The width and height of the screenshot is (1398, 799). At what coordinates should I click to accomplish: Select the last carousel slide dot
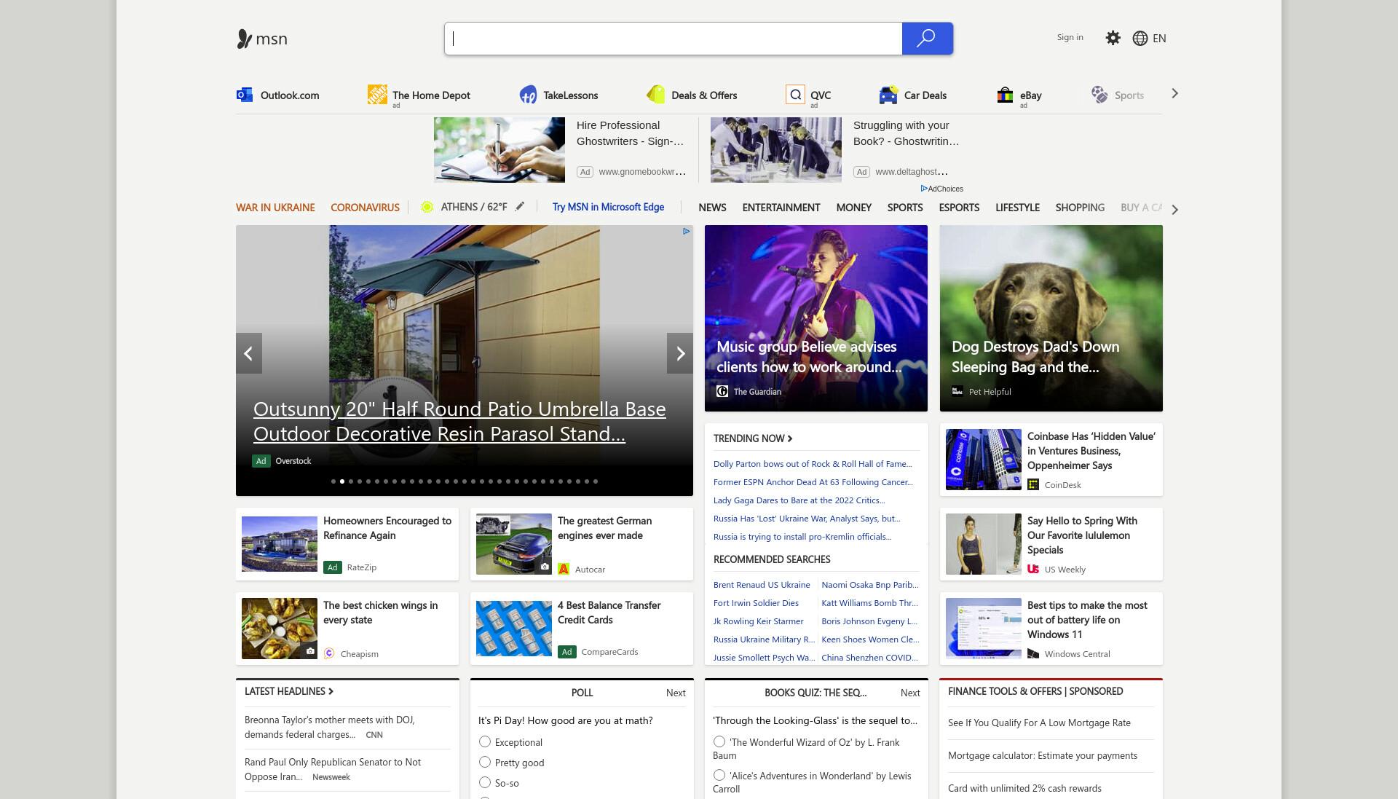(596, 481)
